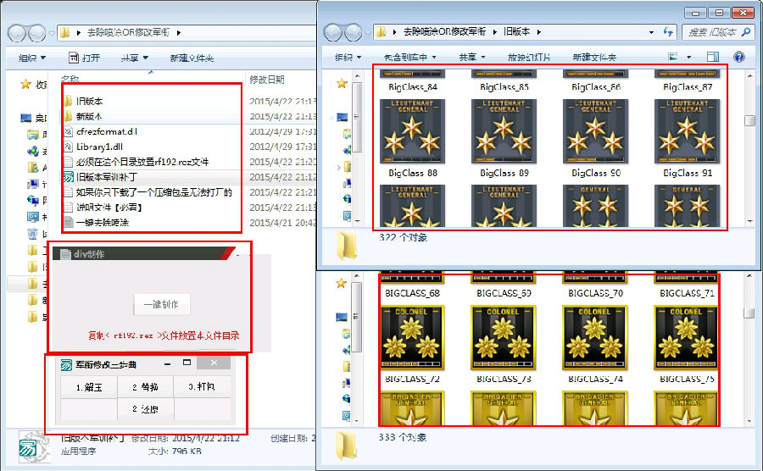Select the 必须在这个目录放置rf192.rez文件 entry
The image size is (763, 471).
point(136,162)
